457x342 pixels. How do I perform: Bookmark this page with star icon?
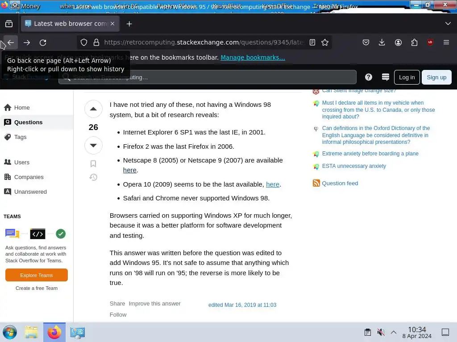[325, 42]
